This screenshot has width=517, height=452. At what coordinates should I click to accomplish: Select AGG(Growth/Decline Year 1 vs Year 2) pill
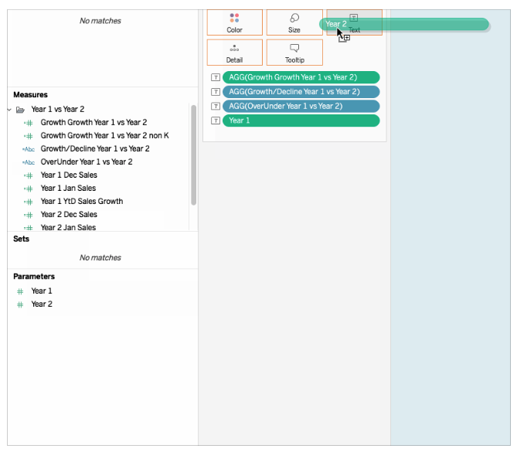coord(300,92)
